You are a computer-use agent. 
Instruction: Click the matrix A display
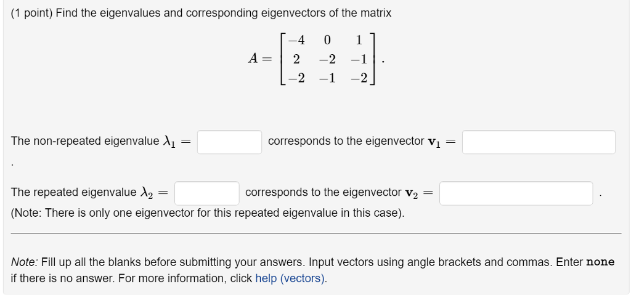pyautogui.click(x=327, y=60)
